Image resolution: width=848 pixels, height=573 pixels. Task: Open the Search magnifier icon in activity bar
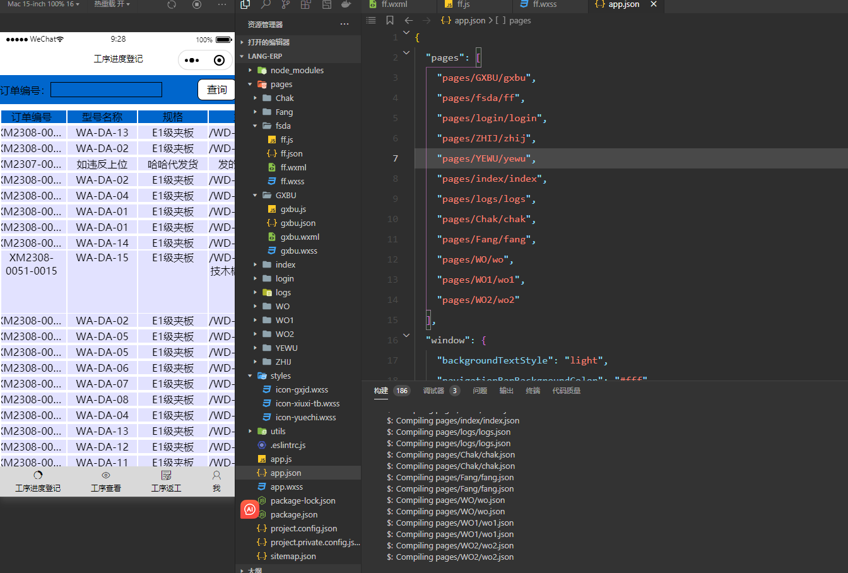(x=266, y=4)
